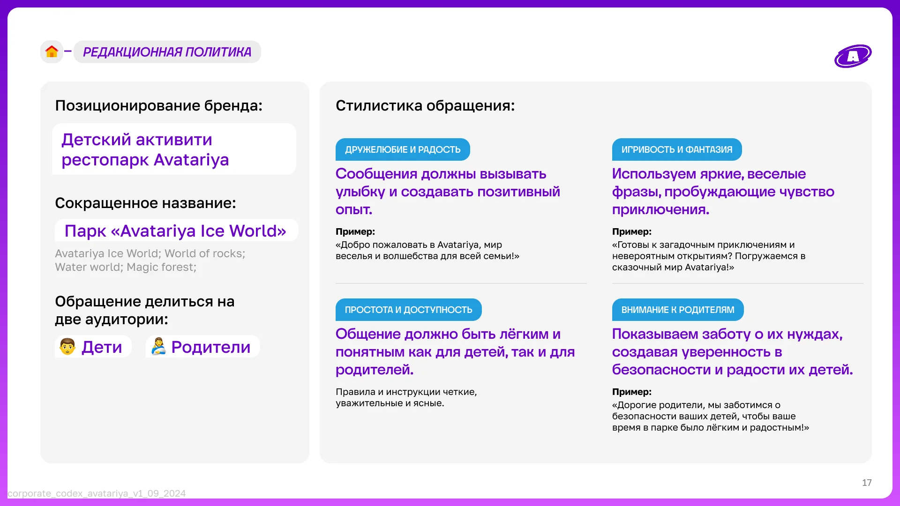Select the ДРУЖЕЛЮБИЕ И РАДОСТЬ tag

point(403,149)
